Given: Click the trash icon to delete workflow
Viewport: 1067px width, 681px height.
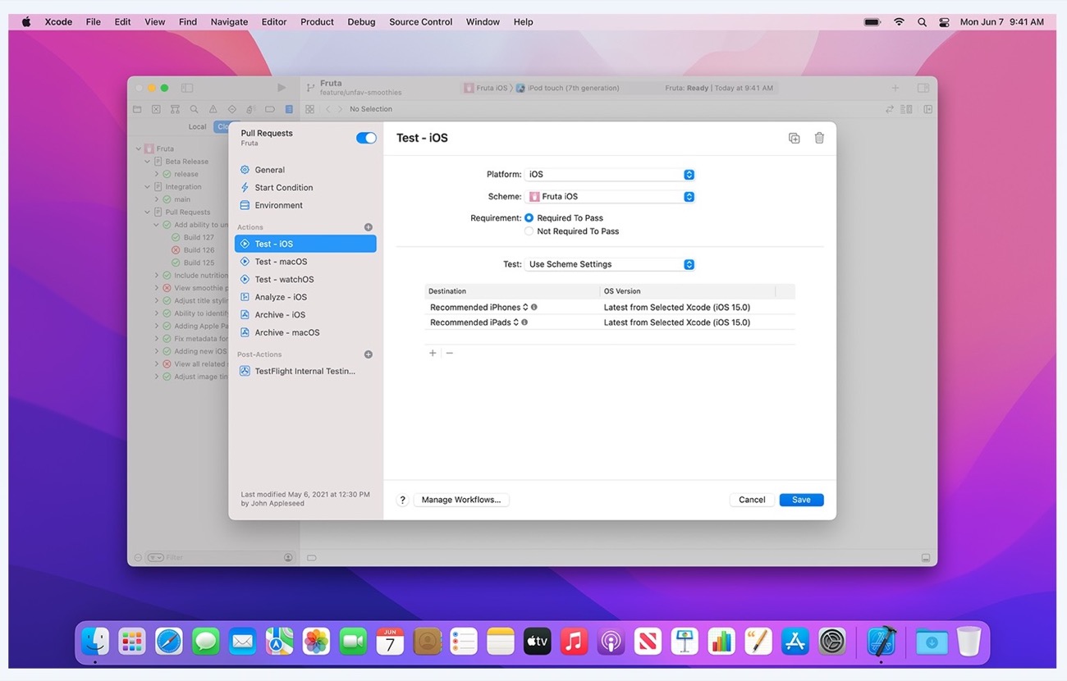Looking at the screenshot, I should tap(819, 138).
